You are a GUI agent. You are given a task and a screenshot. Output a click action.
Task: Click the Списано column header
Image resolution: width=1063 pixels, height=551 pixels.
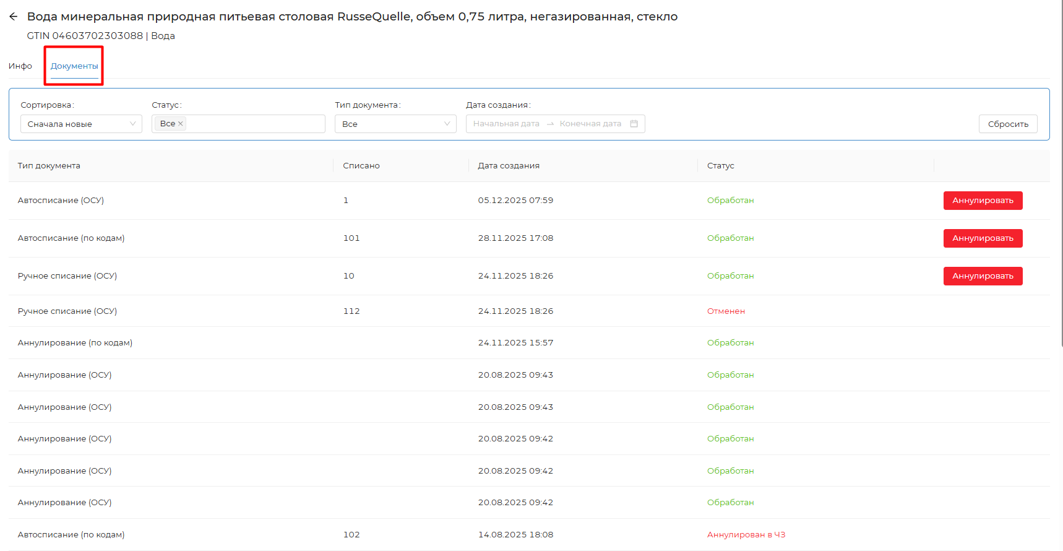click(361, 166)
